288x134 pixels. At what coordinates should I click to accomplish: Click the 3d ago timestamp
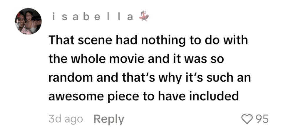(66, 119)
